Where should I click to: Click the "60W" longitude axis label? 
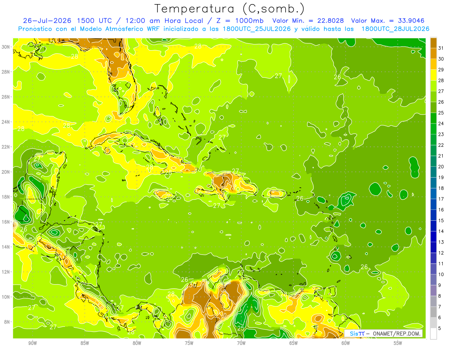click(346, 343)
